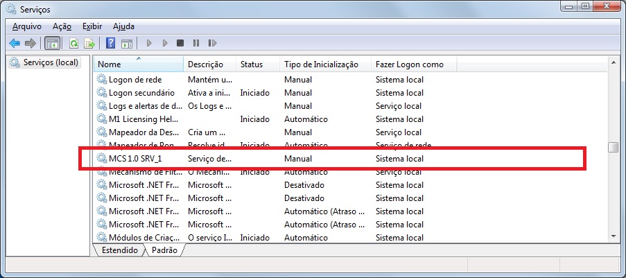Click description 'Os Logs e ...'
Viewport: 626px width, 278px height.
tap(209, 106)
